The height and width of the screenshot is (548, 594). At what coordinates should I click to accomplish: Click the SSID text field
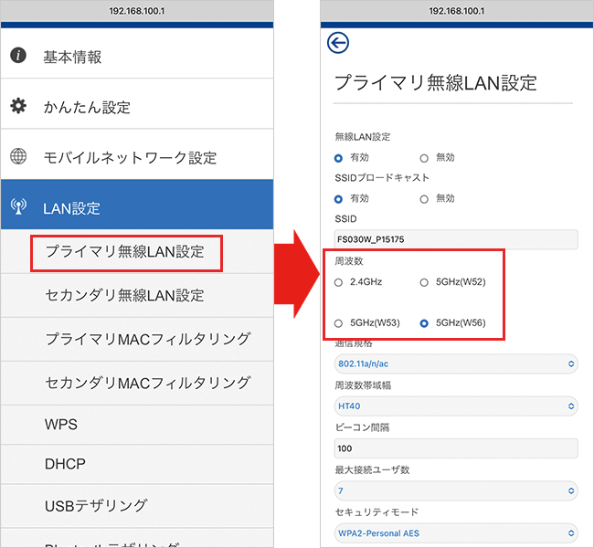[x=456, y=239]
